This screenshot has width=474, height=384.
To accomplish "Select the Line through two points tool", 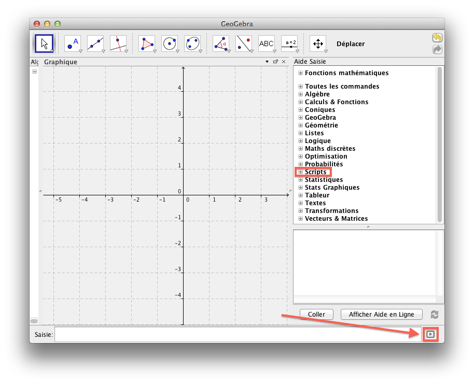I will point(95,44).
